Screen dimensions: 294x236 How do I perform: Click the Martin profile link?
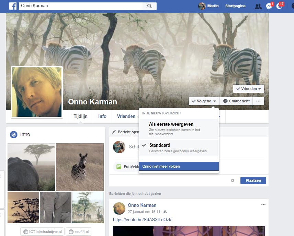pos(213,6)
